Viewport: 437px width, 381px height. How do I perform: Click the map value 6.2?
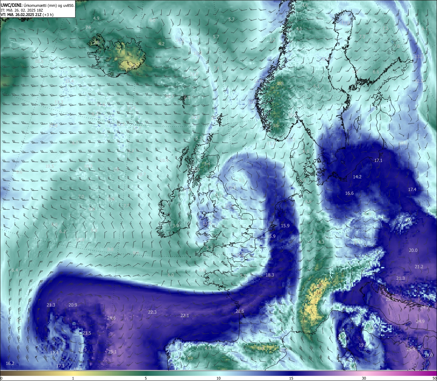(62, 231)
